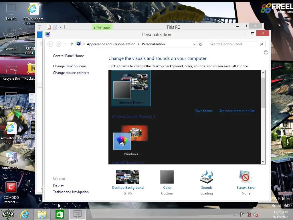The width and height of the screenshot is (293, 220).
Task: Click Save theme link
Action: 204,111
